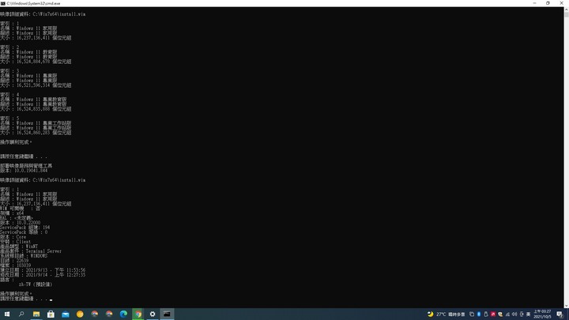Open the tray clock showing 2021/10/5

(542, 314)
